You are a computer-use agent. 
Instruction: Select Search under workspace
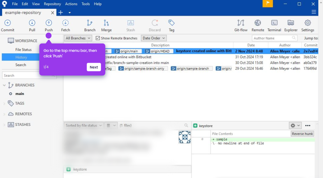21,65
